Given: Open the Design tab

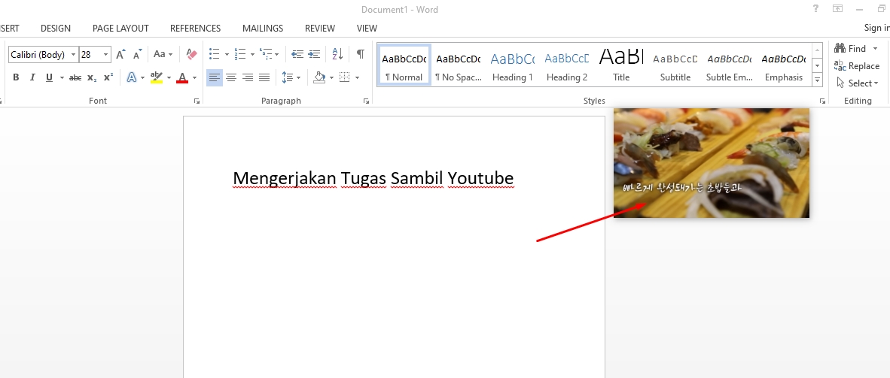Looking at the screenshot, I should click(56, 29).
